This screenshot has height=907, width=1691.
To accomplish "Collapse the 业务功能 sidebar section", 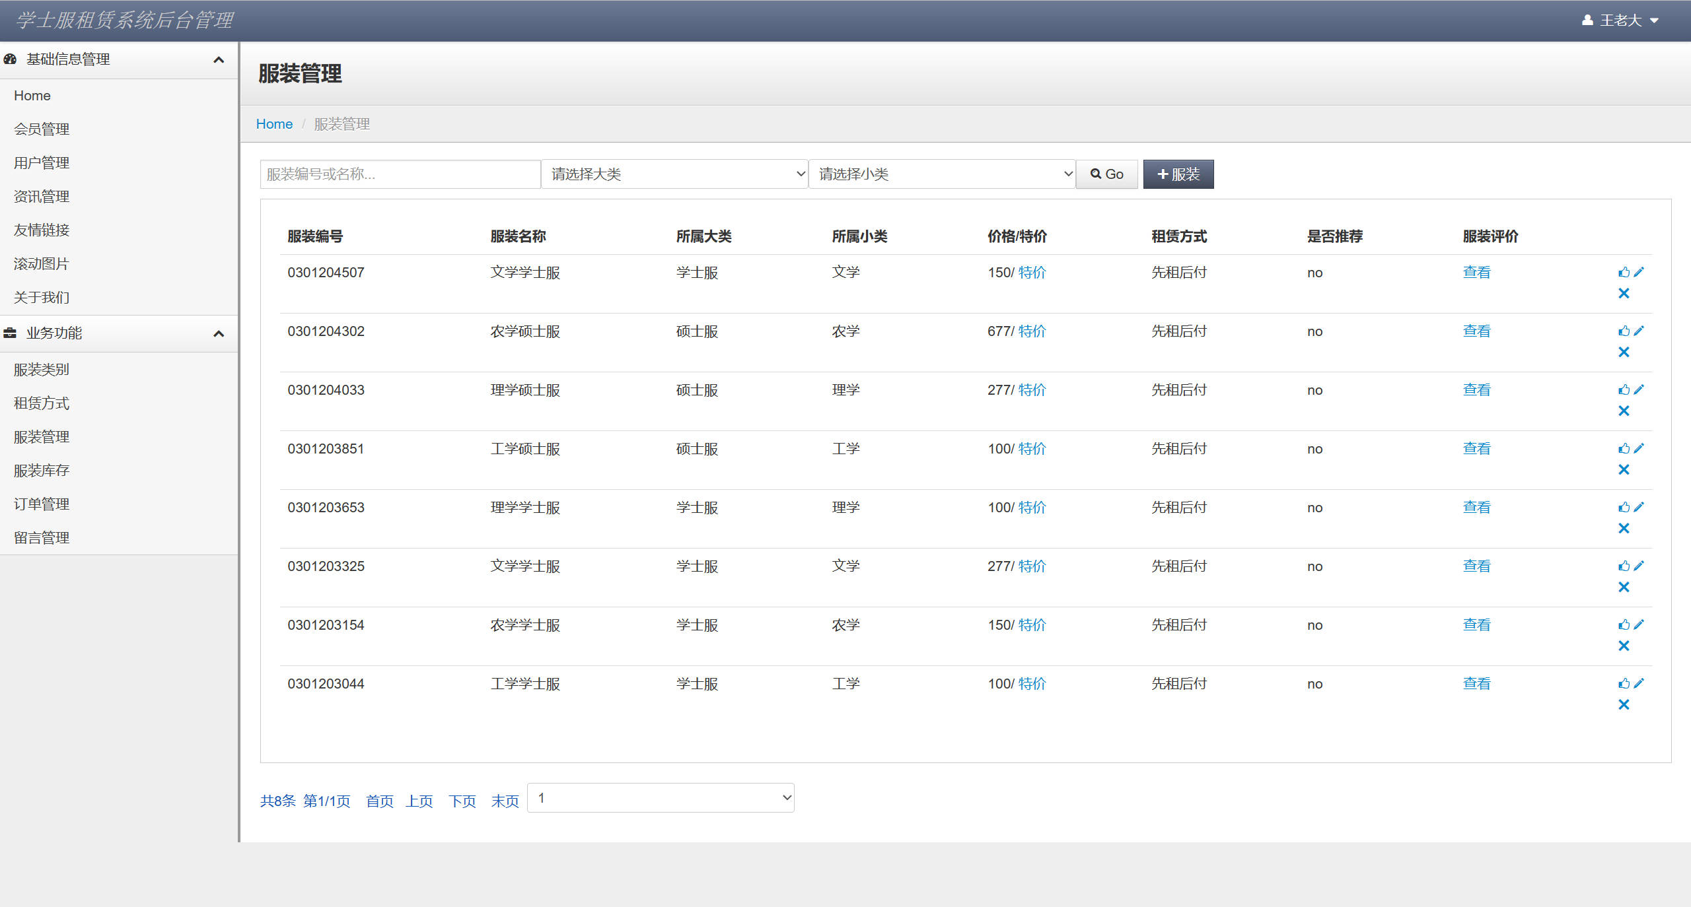I will pos(219,333).
